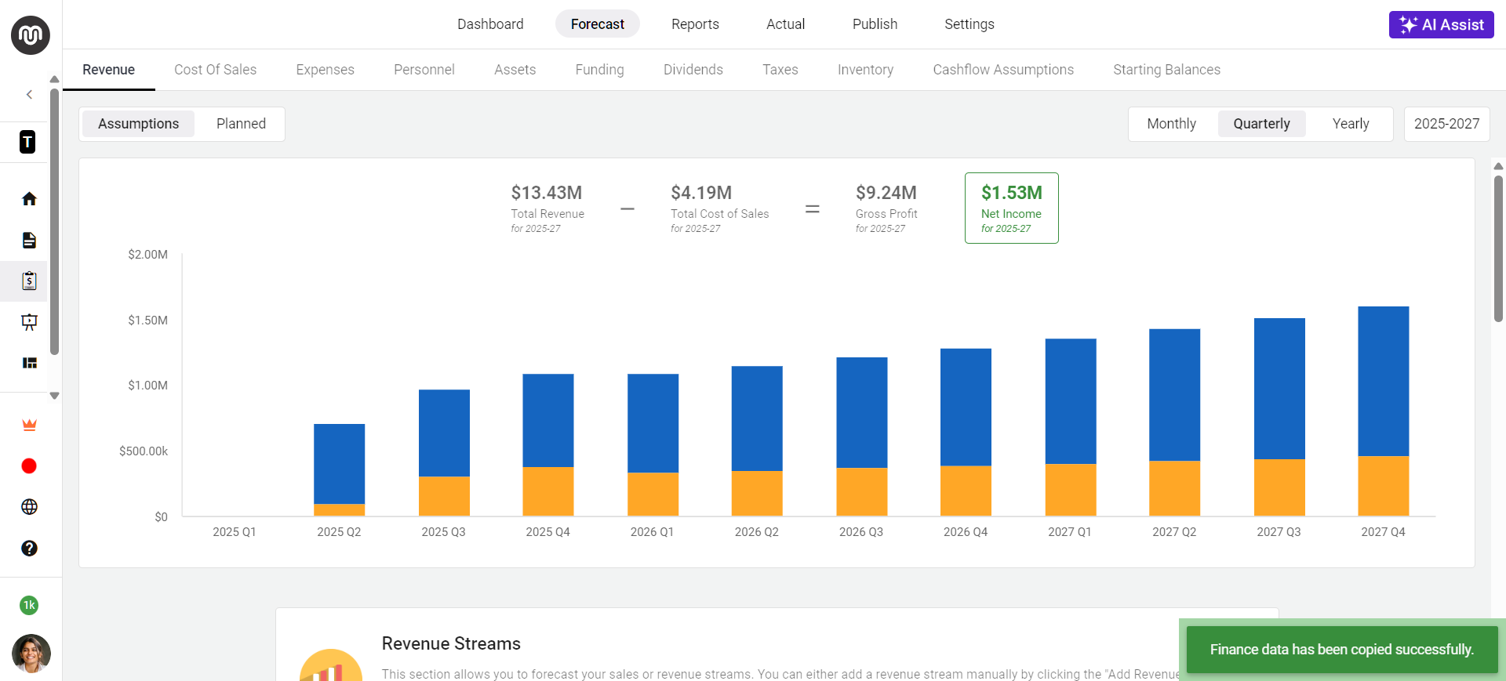Screen dimensions: 1506x681
Task: Open the user profile avatar
Action: tap(31, 653)
